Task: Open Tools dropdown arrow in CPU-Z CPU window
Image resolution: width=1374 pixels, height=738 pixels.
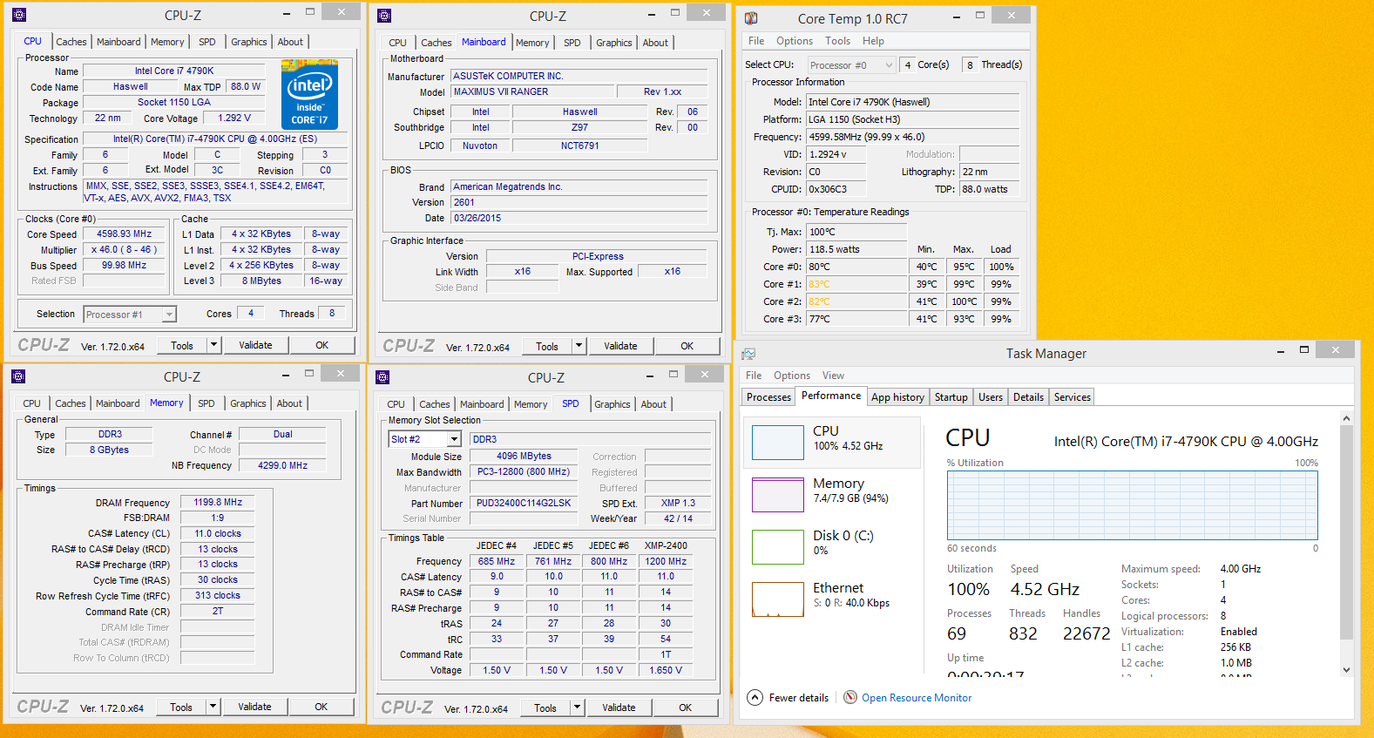Action: point(213,345)
